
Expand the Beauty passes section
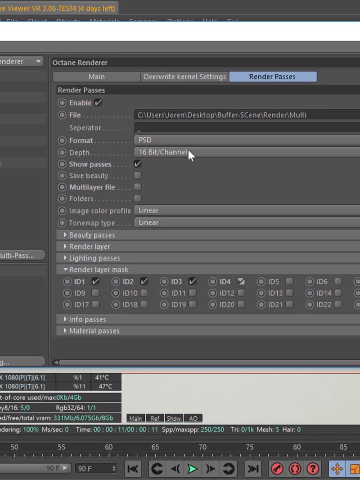pos(65,235)
